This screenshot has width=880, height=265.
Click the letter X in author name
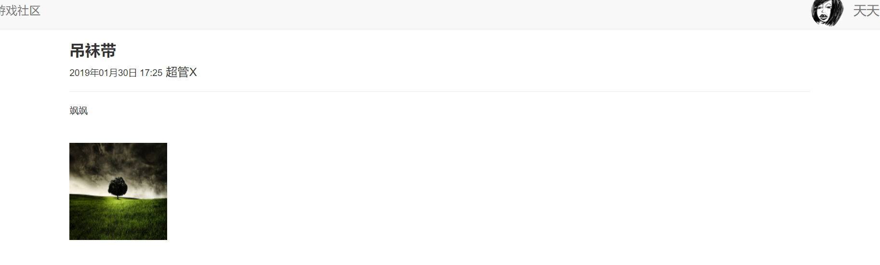point(193,72)
